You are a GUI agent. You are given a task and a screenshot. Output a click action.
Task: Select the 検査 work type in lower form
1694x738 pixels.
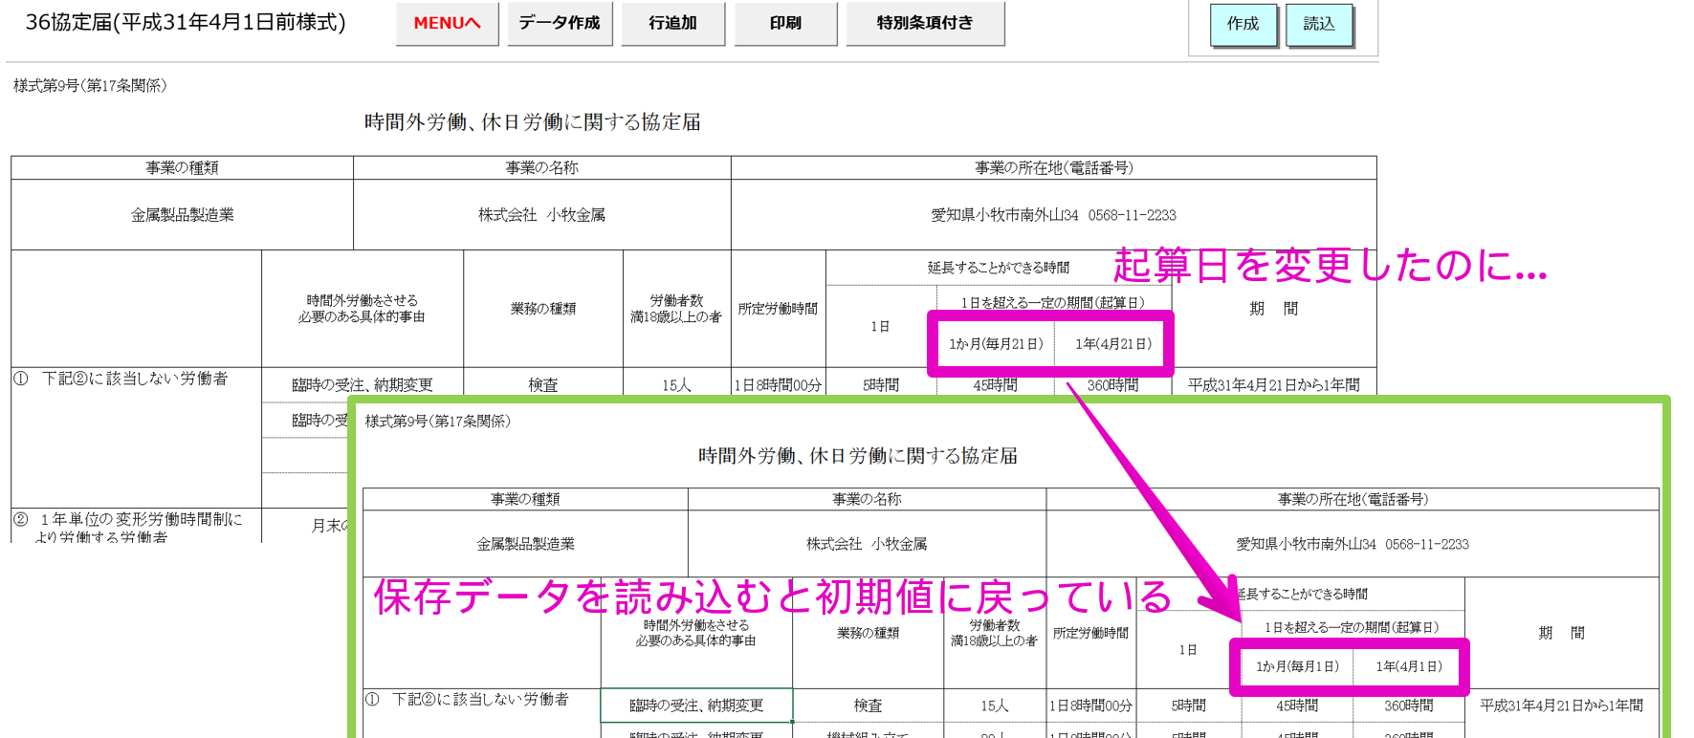[868, 705]
